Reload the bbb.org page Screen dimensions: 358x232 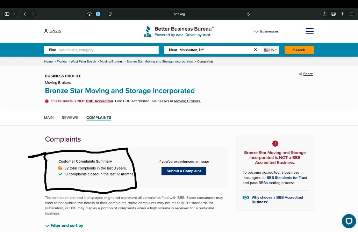248,14
